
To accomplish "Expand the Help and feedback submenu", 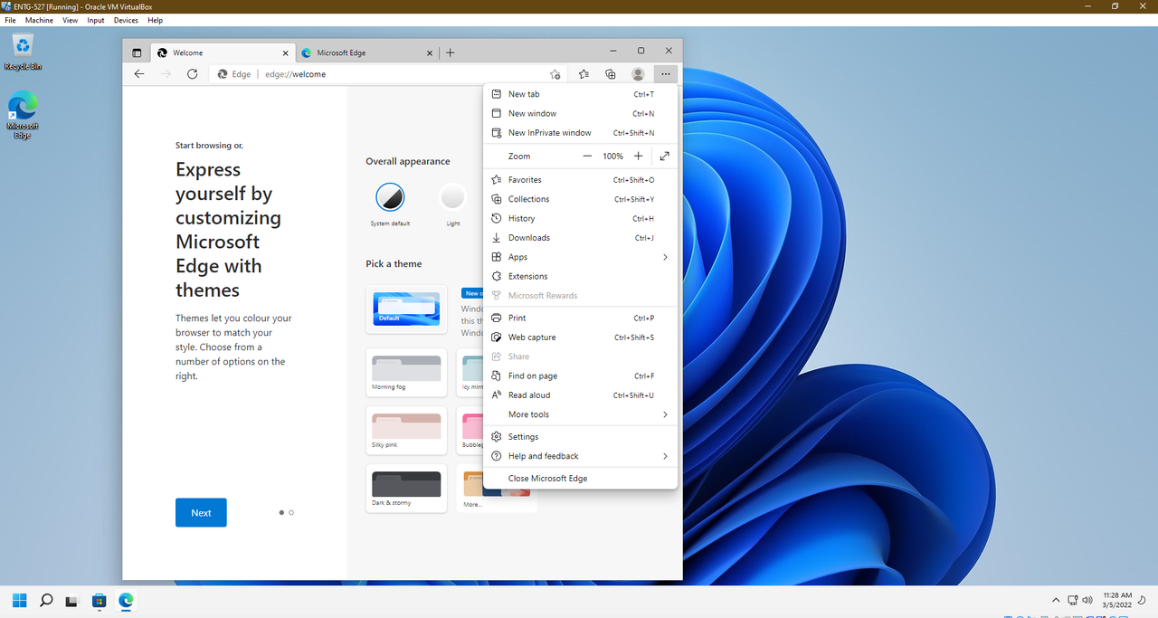I will coord(581,456).
